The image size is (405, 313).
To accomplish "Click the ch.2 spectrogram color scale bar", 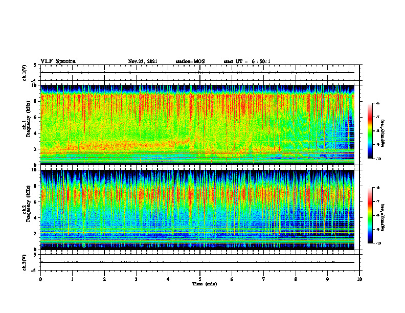I will tap(370, 215).
